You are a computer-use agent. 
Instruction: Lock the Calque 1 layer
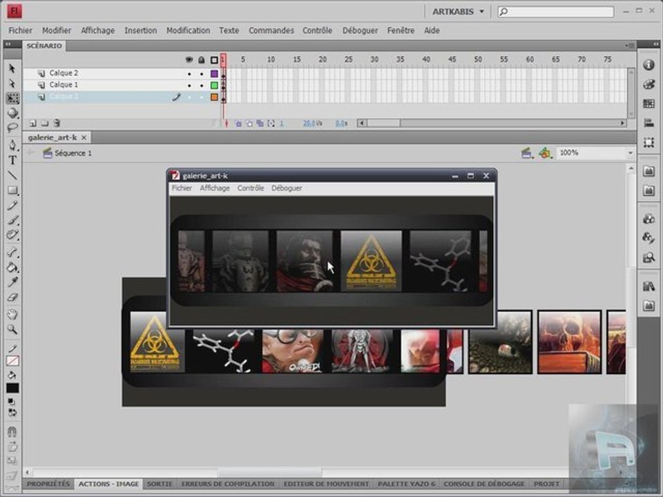[x=202, y=86]
